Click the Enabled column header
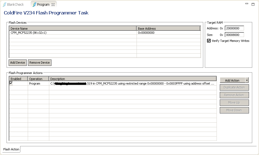This screenshot has height=155, width=259. click(18, 79)
